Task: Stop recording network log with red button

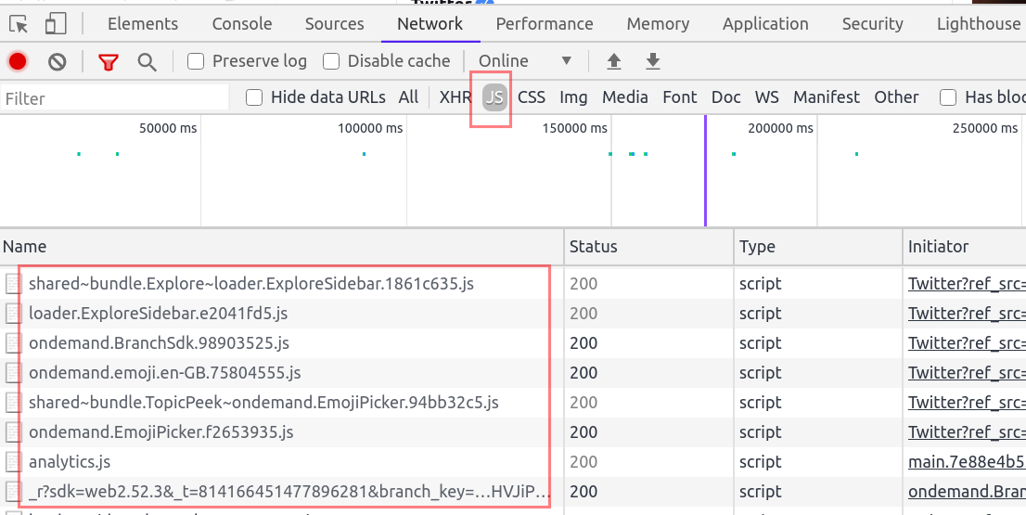Action: coord(18,61)
